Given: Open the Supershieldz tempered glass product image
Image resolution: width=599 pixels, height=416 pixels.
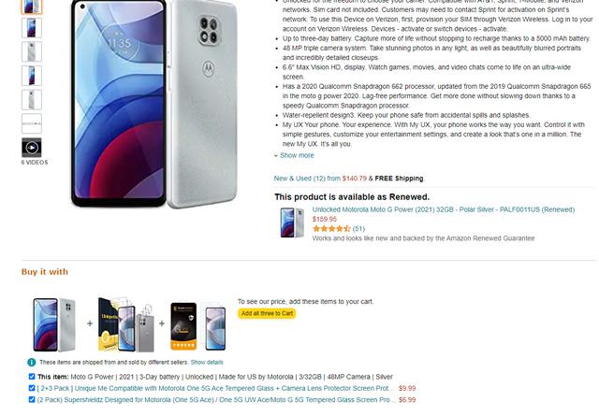Looking at the screenshot, I should [197, 326].
